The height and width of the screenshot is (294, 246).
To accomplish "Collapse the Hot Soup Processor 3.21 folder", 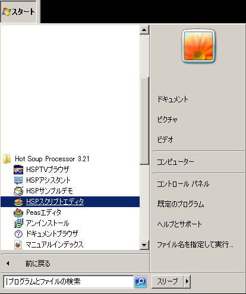I will click(x=46, y=159).
